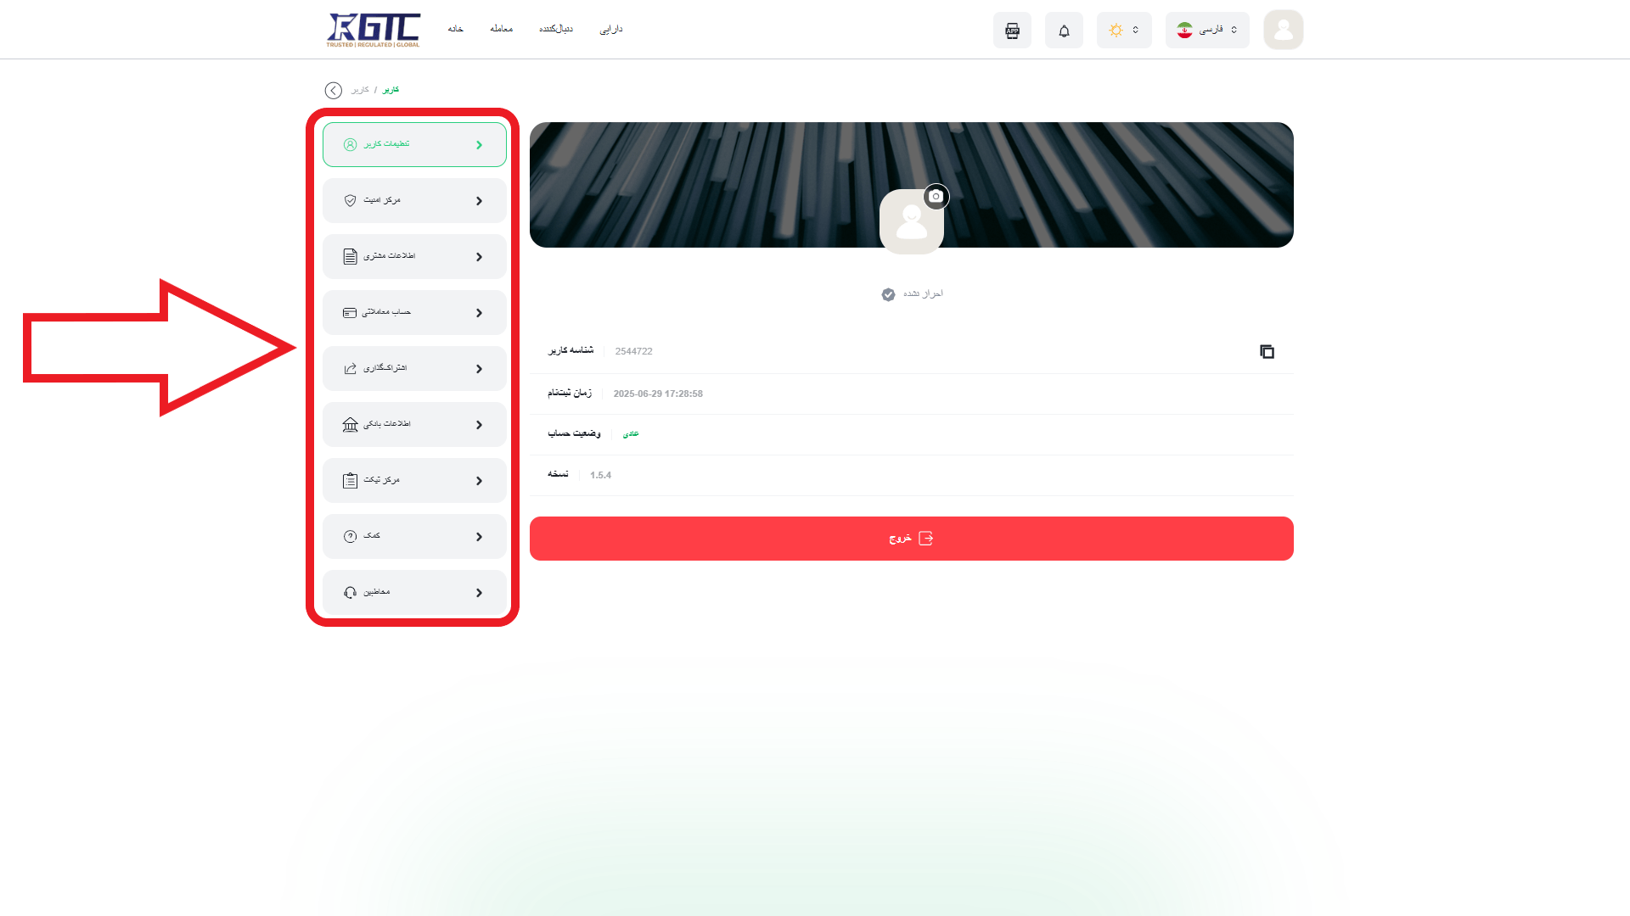The height and width of the screenshot is (916, 1630).
Task: Open the فارسی language dropdown
Action: pyautogui.click(x=1207, y=31)
